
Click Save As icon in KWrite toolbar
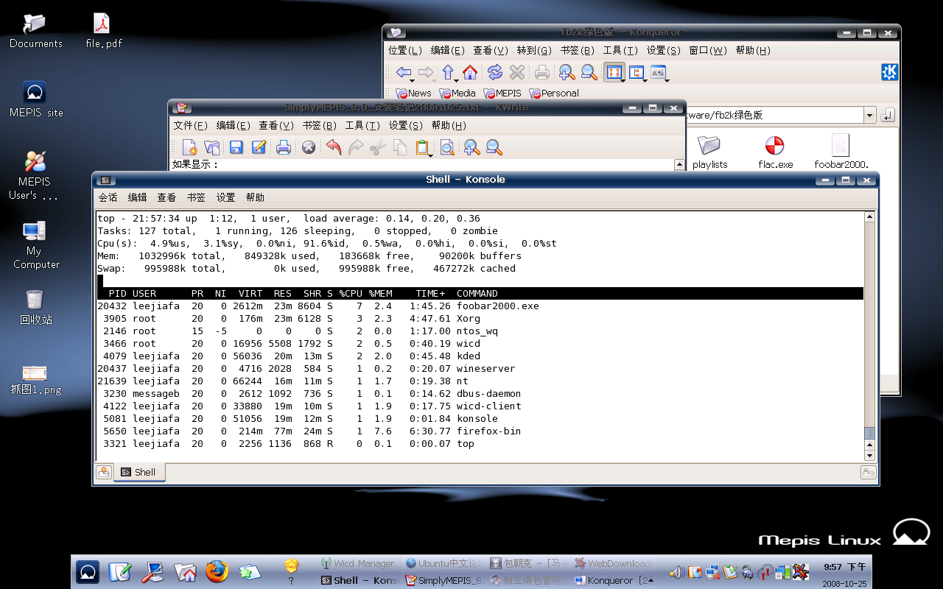(259, 147)
